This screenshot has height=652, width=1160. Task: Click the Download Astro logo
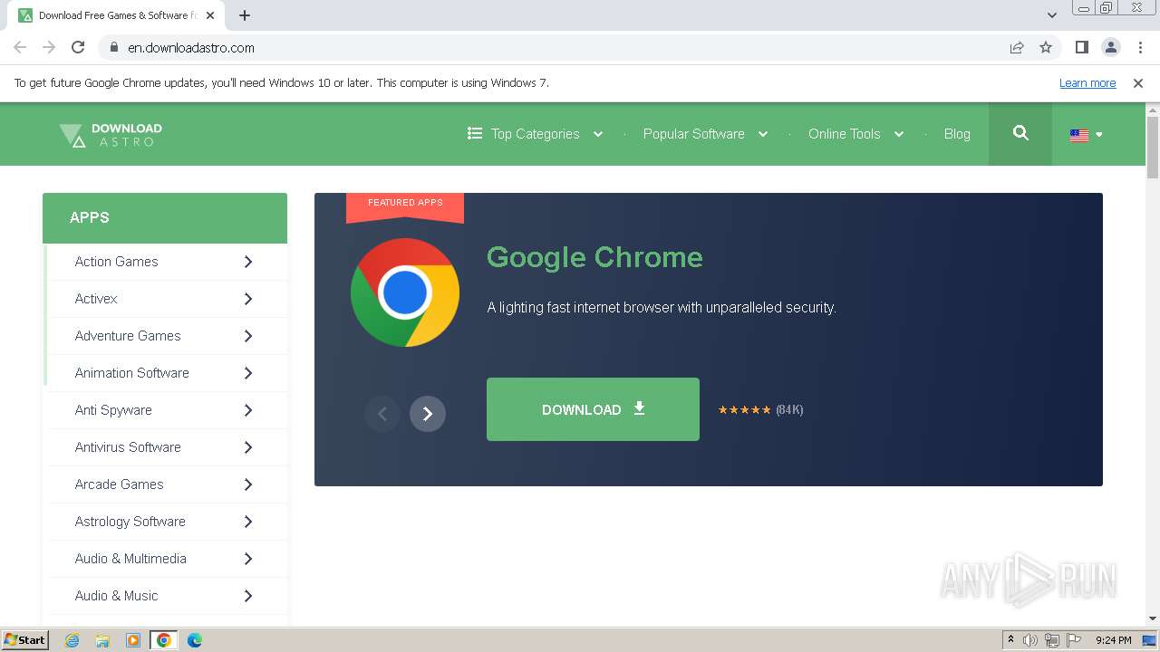pos(111,134)
